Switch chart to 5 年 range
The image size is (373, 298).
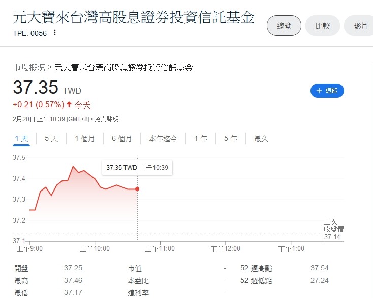[231, 138]
